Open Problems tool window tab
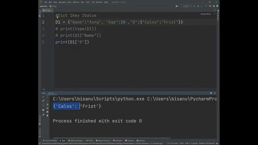 (x=117, y=141)
